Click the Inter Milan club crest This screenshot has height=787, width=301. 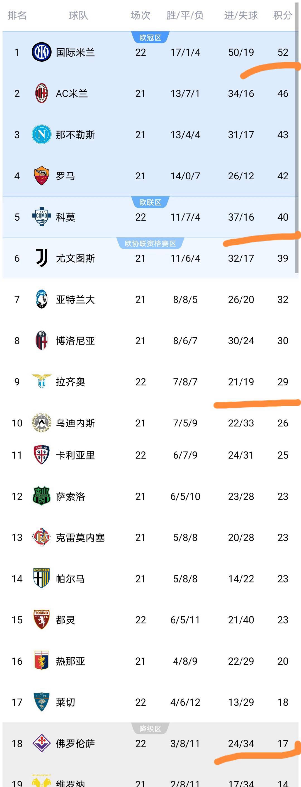pos(42,52)
